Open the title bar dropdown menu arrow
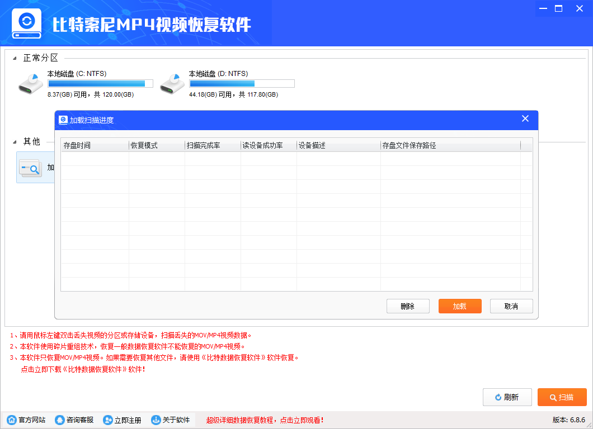The image size is (593, 429). click(x=543, y=8)
